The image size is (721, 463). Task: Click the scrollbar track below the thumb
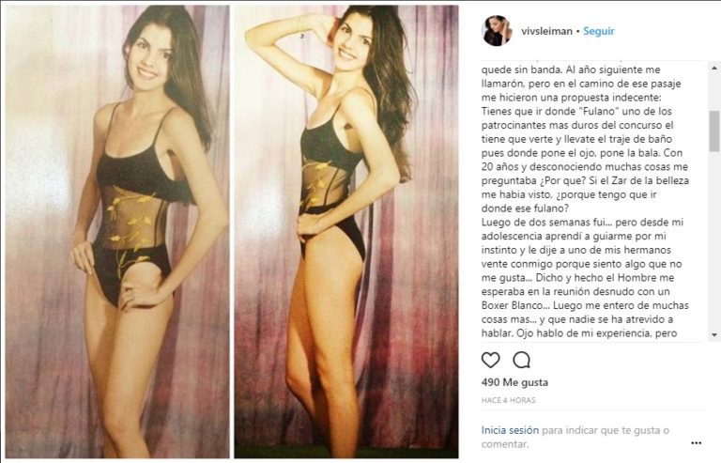(714, 241)
